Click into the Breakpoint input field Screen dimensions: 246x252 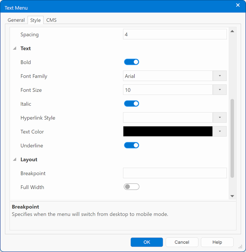[x=175, y=173]
